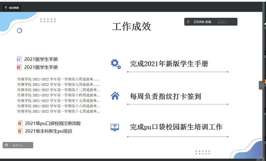Open the emoji picker in chat bar
The image size is (266, 161).
(7, 145)
